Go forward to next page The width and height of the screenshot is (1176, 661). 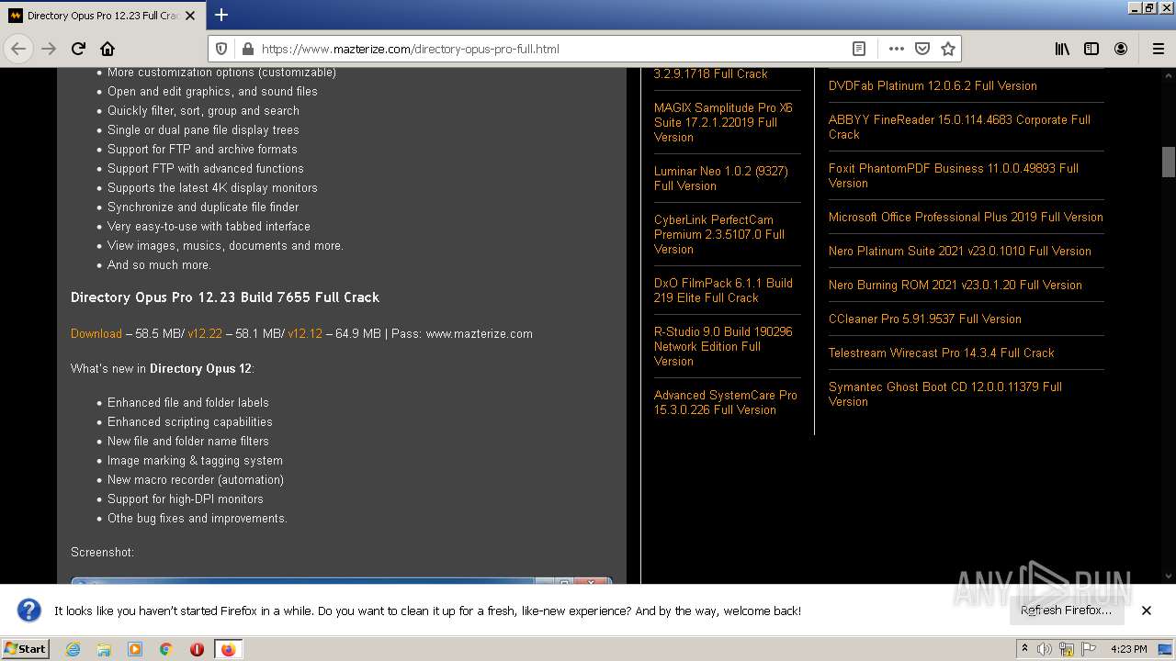[49, 49]
